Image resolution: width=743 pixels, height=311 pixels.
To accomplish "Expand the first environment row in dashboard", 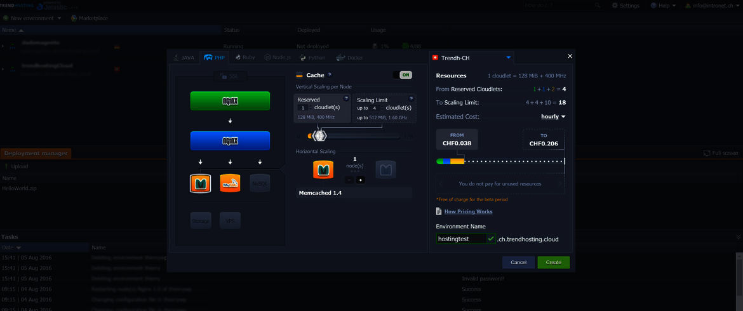I will pyautogui.click(x=3, y=46).
